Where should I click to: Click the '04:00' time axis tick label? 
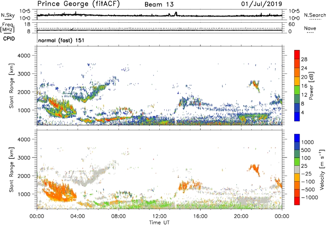77,216
